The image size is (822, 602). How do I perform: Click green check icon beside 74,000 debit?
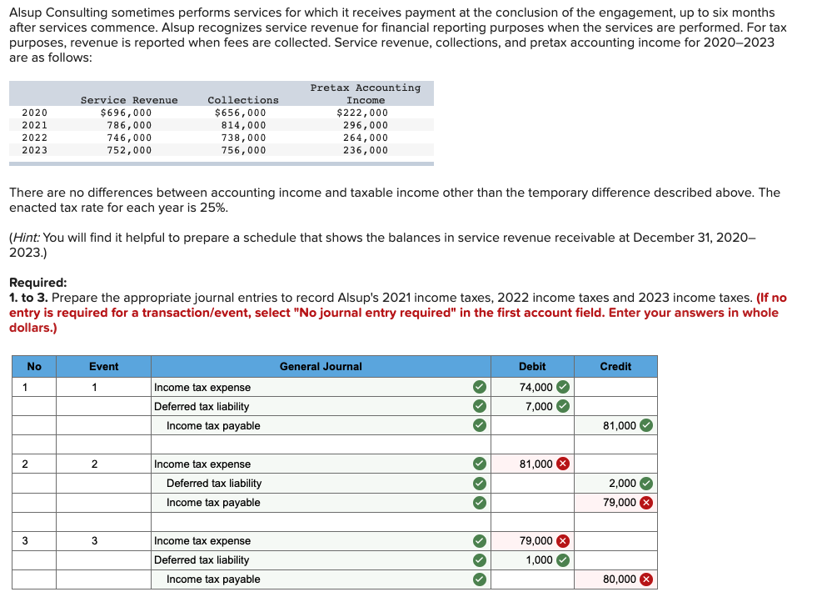(562, 388)
